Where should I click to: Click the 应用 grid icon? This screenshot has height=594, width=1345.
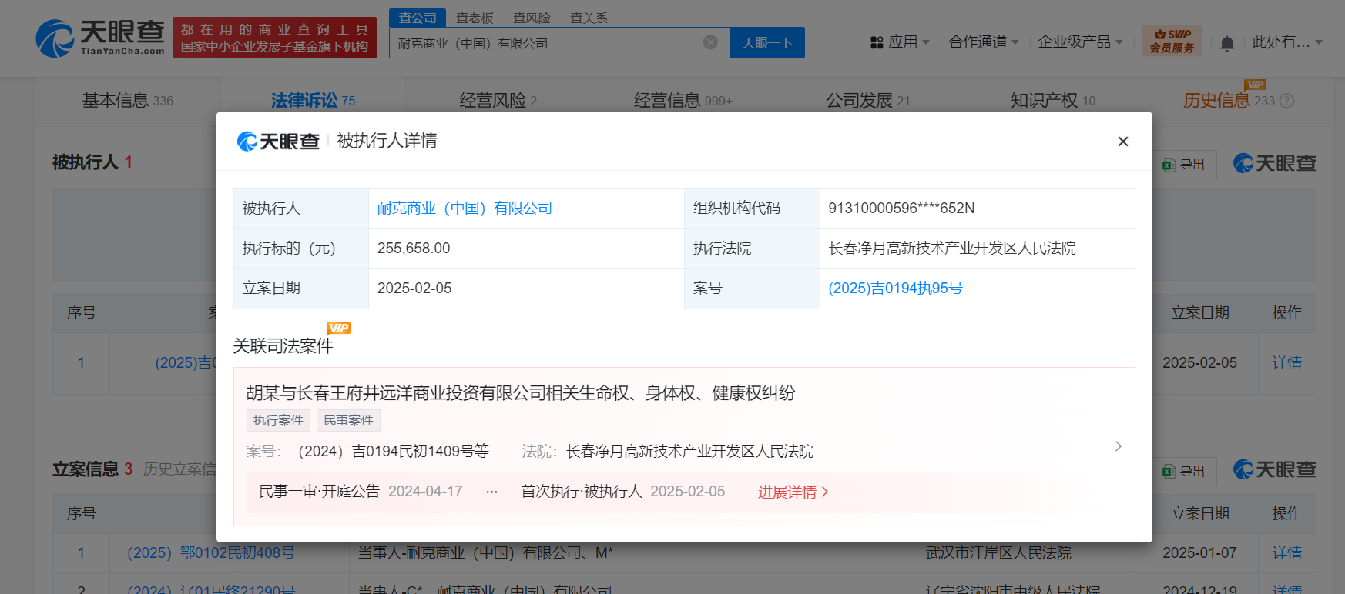tap(877, 43)
